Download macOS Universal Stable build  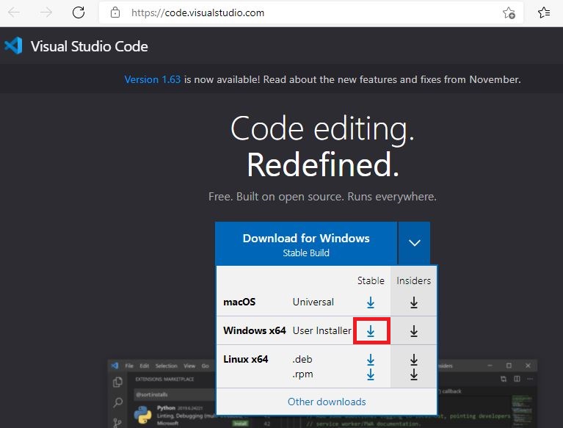[371, 302]
